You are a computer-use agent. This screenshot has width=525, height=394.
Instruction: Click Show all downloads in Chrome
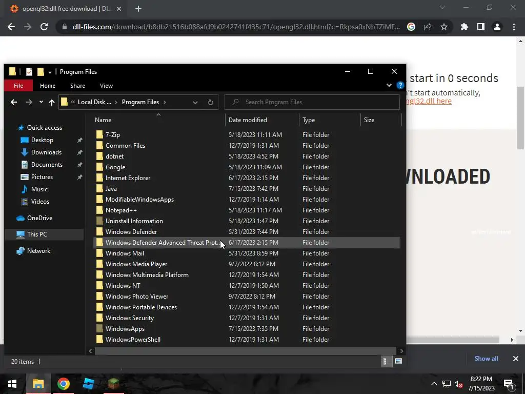(x=486, y=359)
